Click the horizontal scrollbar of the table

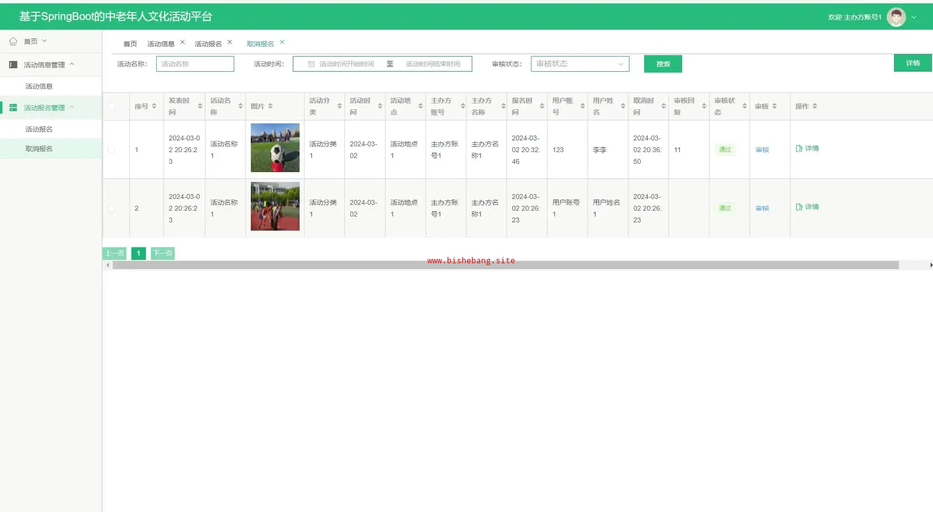(506, 265)
